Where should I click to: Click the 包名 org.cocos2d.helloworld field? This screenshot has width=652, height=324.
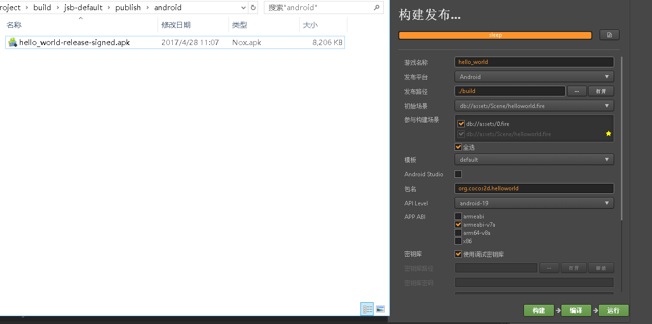[534, 188]
